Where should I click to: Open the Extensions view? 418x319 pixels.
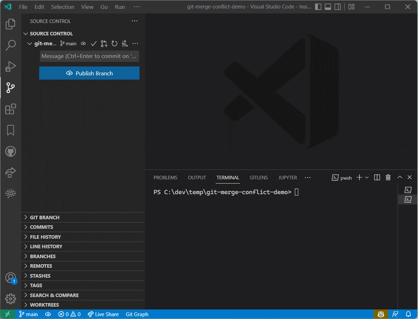coord(11,109)
